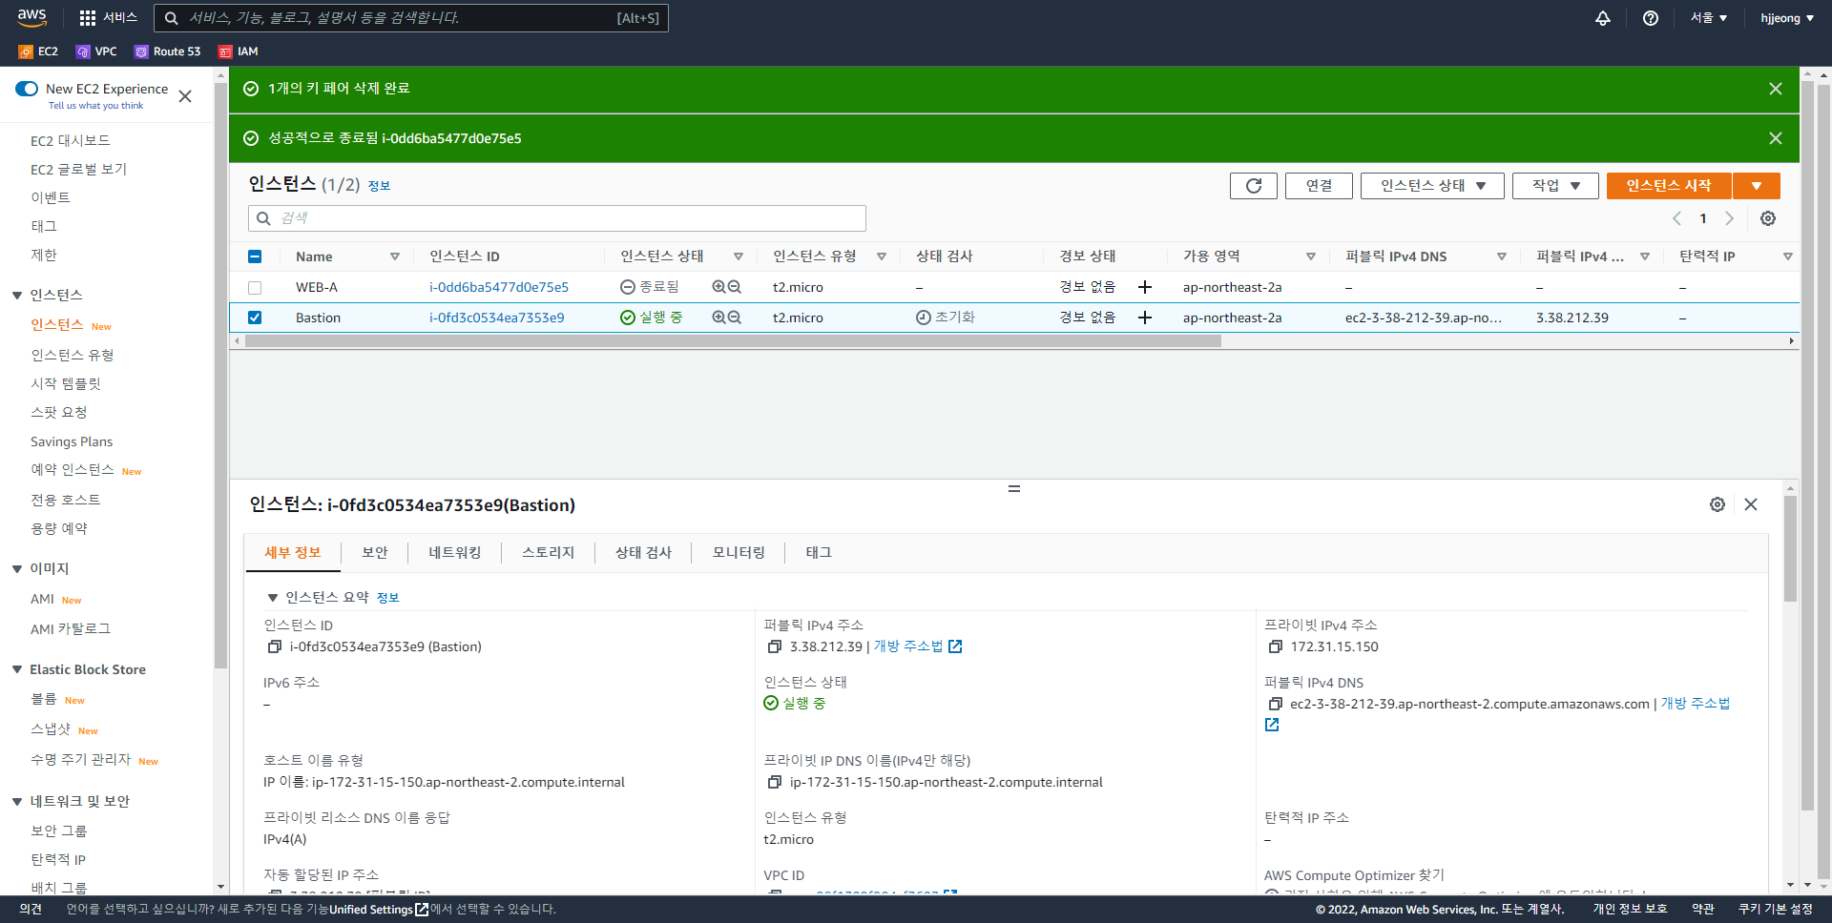1832x923 pixels.
Task: Switch to the Storage tab
Action: coord(549,553)
